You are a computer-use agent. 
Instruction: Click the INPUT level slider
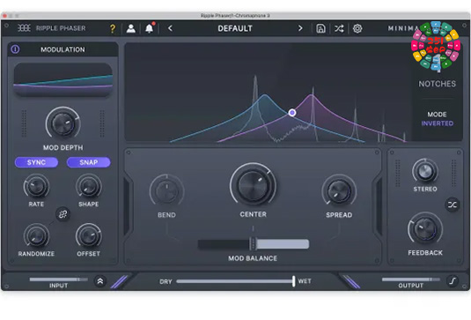click(59, 279)
